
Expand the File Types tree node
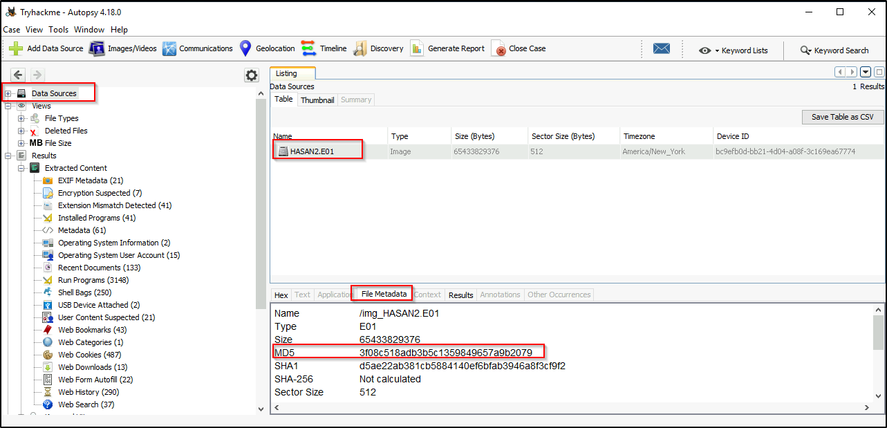[21, 118]
